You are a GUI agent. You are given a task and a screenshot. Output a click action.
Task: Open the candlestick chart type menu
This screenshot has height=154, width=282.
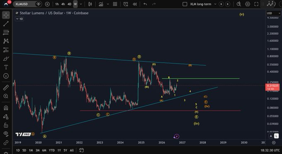pyautogui.click(x=90, y=4)
